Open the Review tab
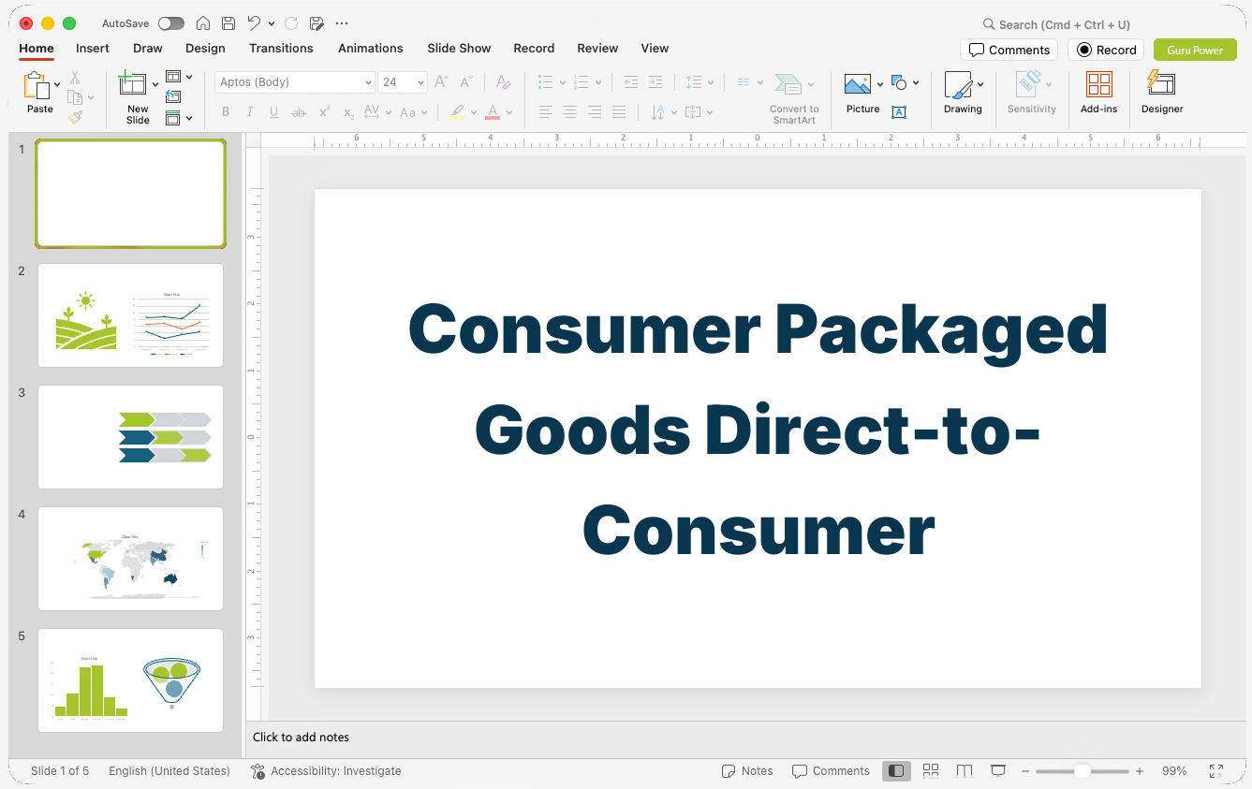The height and width of the screenshot is (789, 1252). [x=597, y=49]
